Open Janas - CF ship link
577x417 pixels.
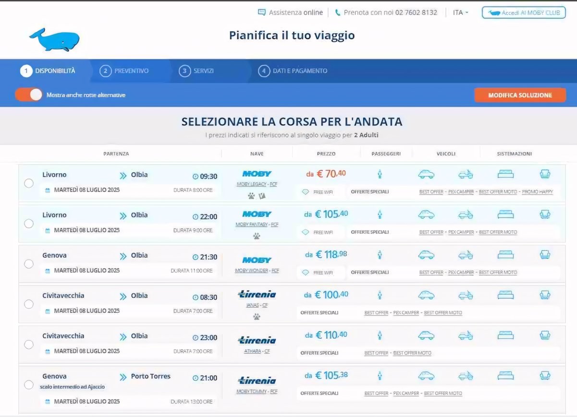point(257,305)
